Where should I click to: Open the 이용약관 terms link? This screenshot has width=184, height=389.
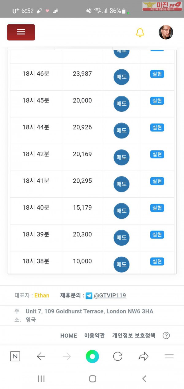pos(94,336)
